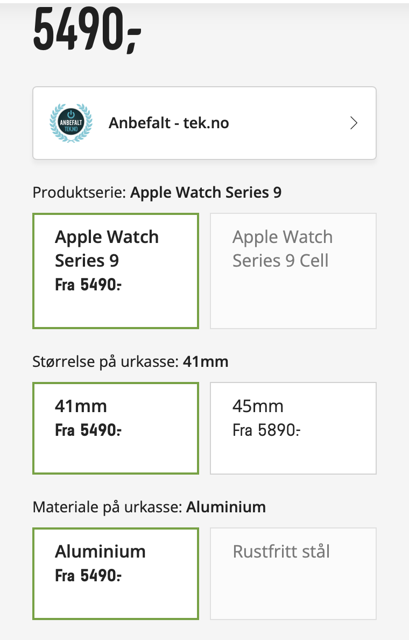Select the 41mm case size
409x640 pixels.
pyautogui.click(x=116, y=428)
